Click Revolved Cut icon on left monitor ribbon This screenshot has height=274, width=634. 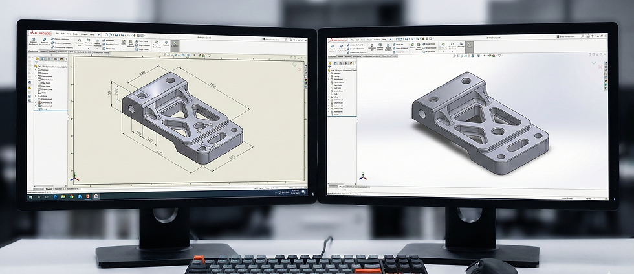(x=98, y=41)
